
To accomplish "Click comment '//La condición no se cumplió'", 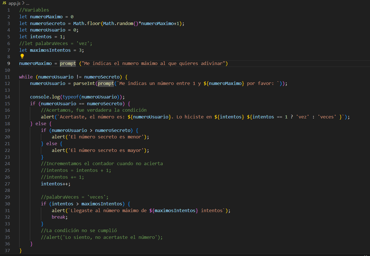I will pyautogui.click(x=79, y=230).
